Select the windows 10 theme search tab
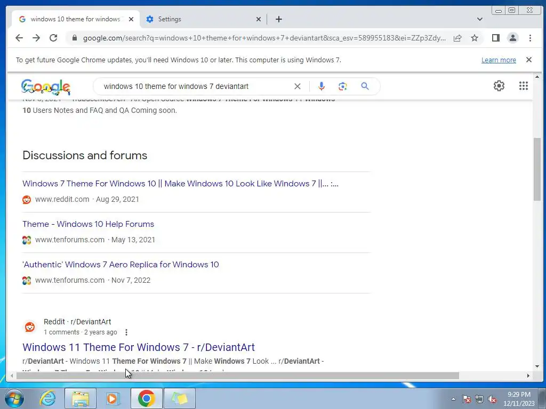Viewport: 546px width, 409px height. [75, 19]
